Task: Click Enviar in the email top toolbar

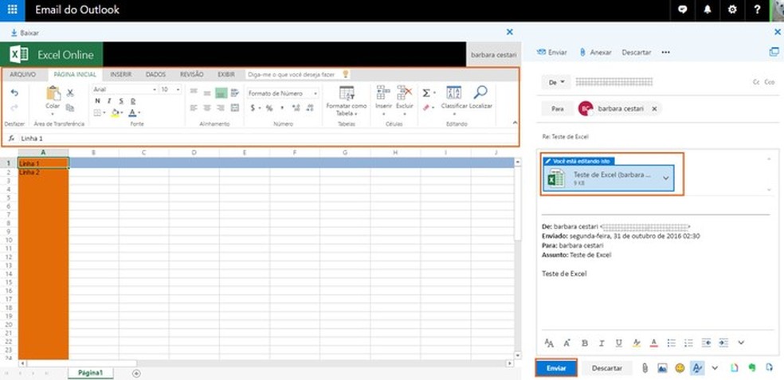Action: [x=551, y=52]
